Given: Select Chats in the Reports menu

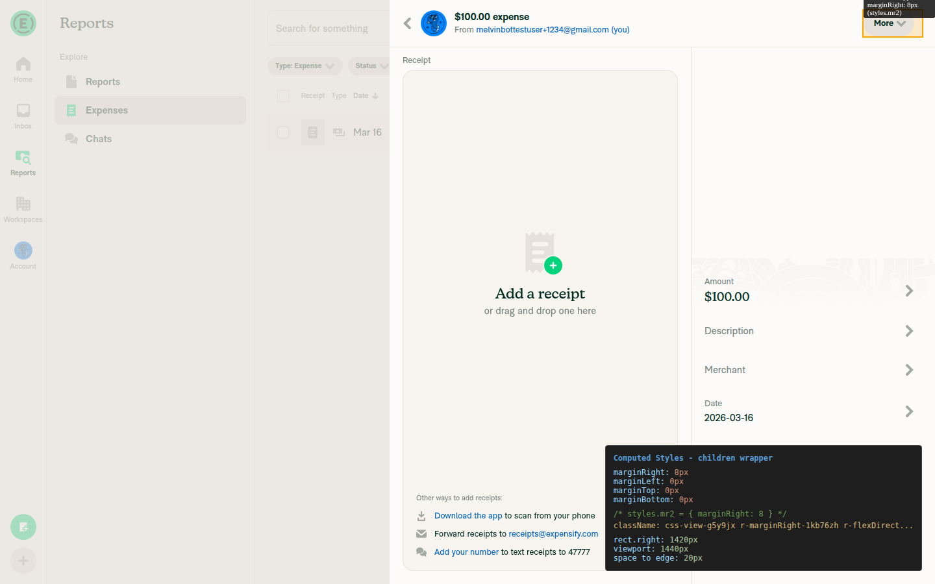Looking at the screenshot, I should point(98,139).
